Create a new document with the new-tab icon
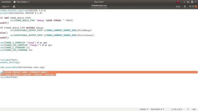 pyautogui.click(x=14, y=6)
